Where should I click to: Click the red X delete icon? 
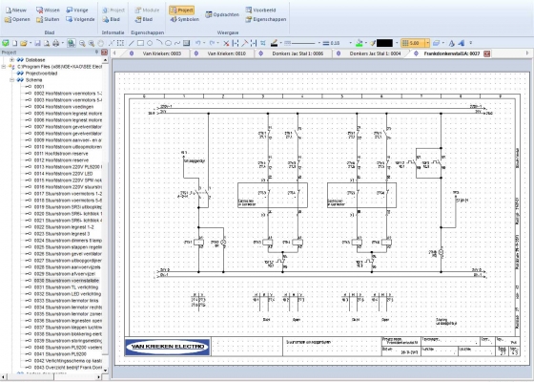click(x=226, y=43)
